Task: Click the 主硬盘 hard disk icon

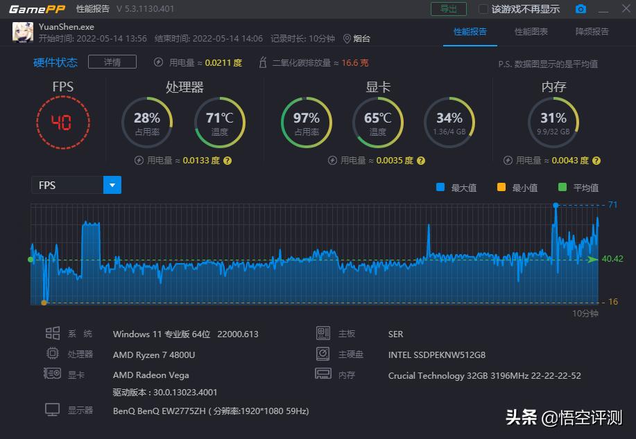Action: (x=323, y=354)
